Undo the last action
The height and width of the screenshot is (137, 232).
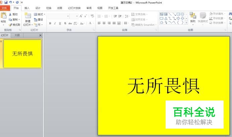tap(10, 2)
